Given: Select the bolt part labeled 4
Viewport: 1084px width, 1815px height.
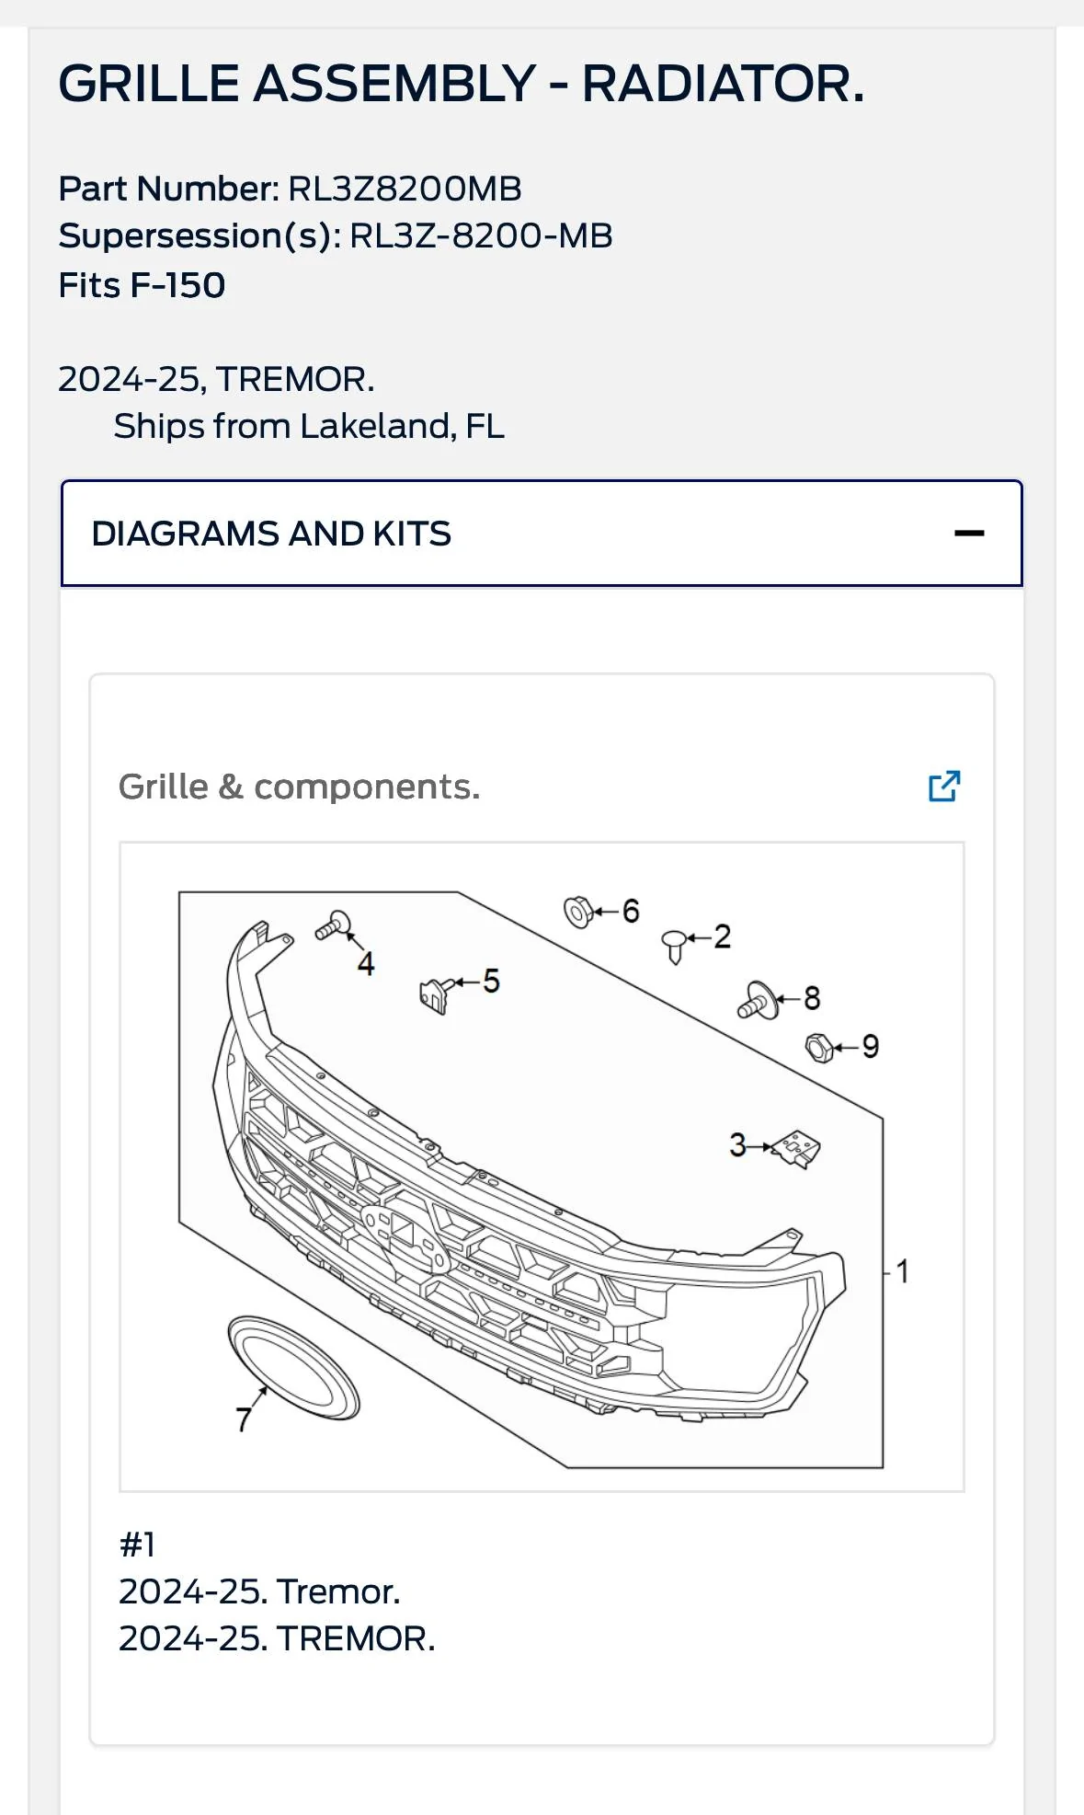Looking at the screenshot, I should click(334, 925).
